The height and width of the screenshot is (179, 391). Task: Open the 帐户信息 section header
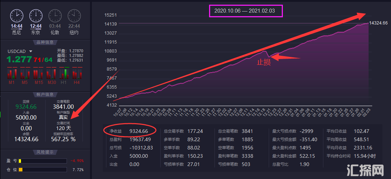point(45,94)
